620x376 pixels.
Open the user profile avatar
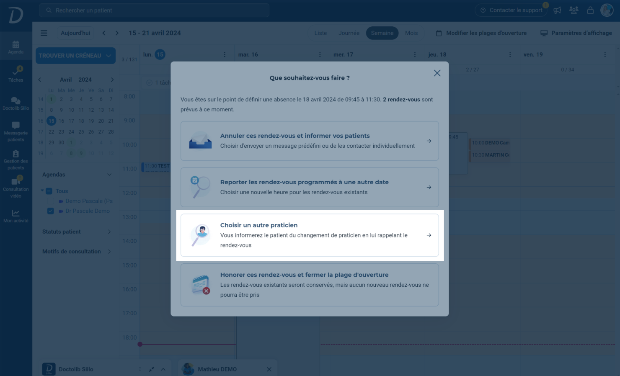pyautogui.click(x=607, y=10)
